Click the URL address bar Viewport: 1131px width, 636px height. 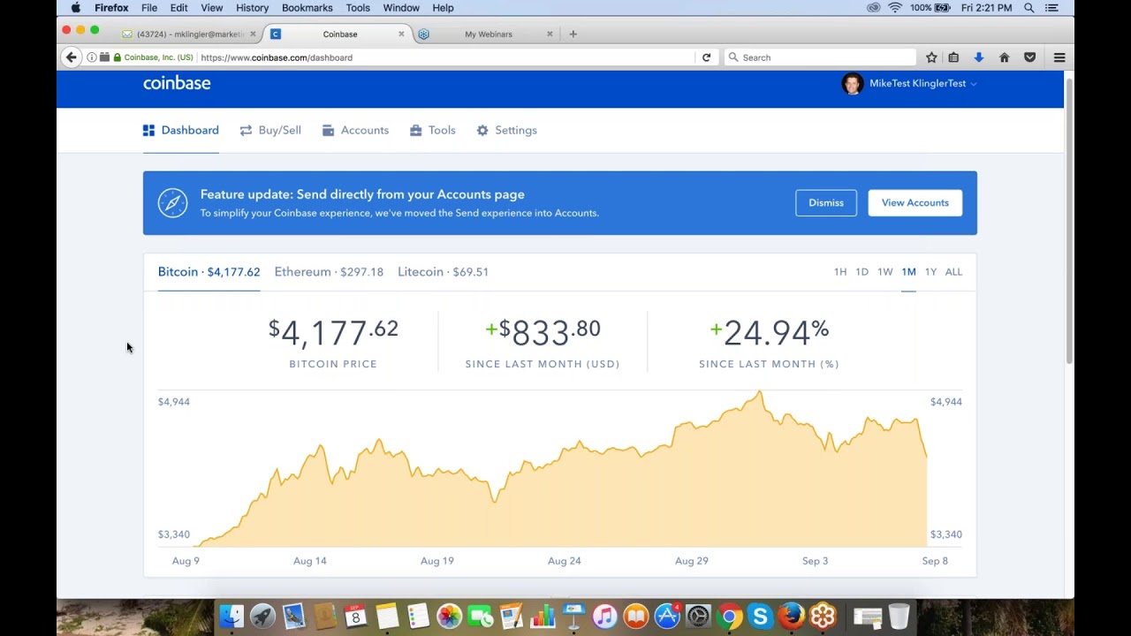point(446,57)
